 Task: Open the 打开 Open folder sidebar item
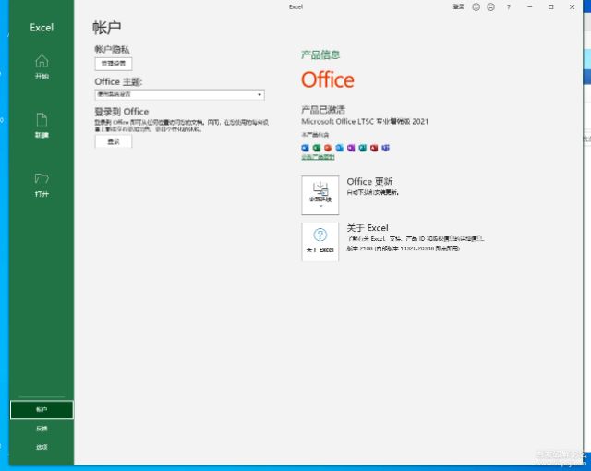(42, 185)
